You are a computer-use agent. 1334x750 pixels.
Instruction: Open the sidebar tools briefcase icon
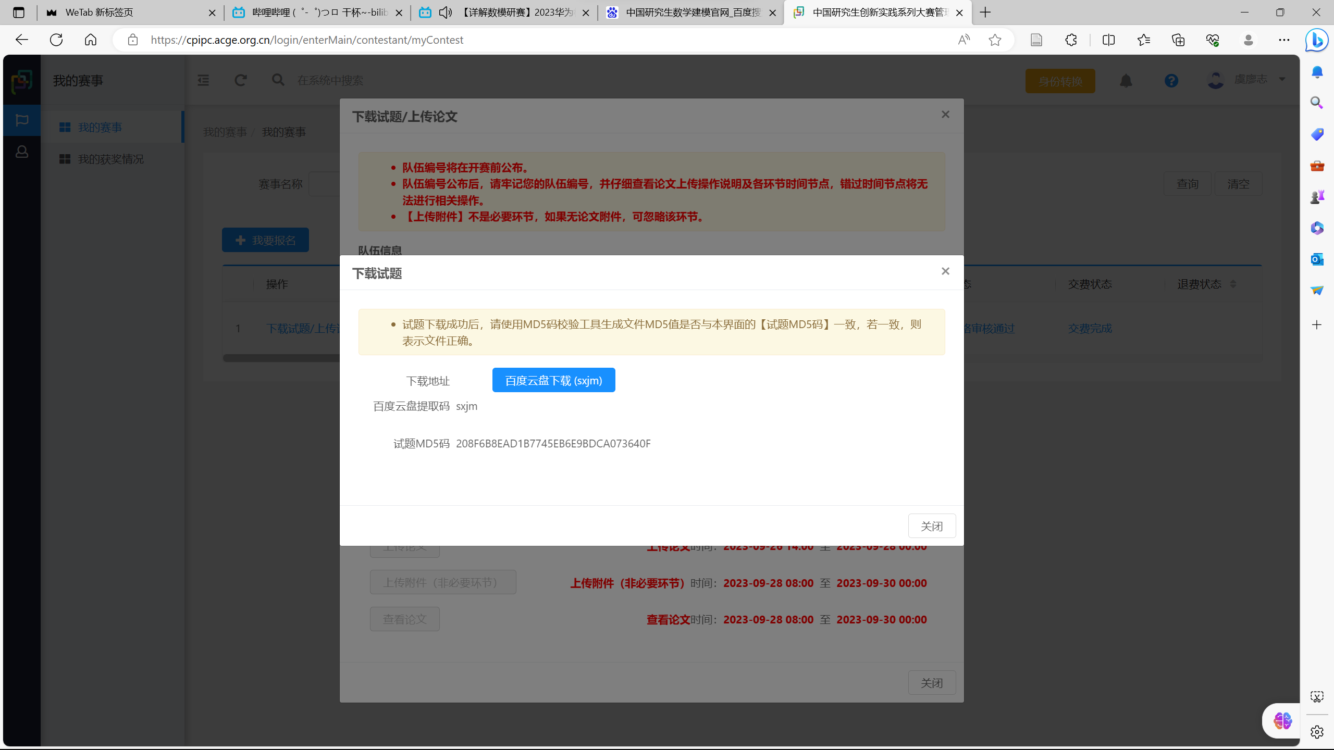tap(1317, 166)
